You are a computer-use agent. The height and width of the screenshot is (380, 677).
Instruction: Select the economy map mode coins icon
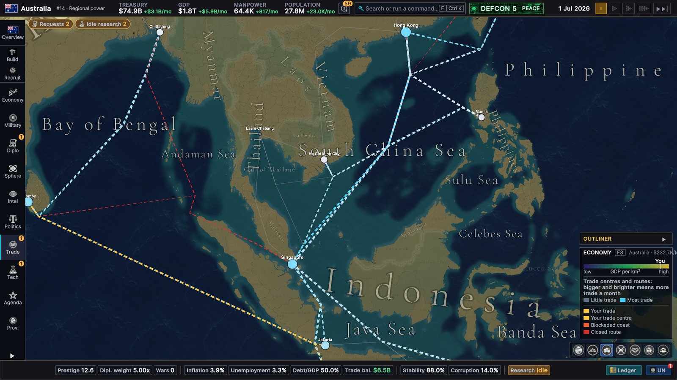(607, 350)
